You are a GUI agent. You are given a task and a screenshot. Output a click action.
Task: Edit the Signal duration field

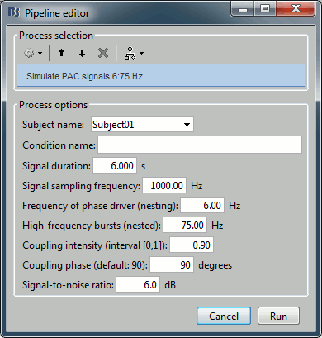(115, 165)
